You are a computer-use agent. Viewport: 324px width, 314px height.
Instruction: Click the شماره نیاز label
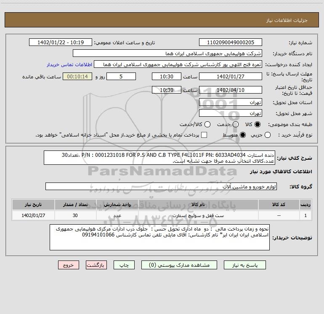click(x=300, y=43)
